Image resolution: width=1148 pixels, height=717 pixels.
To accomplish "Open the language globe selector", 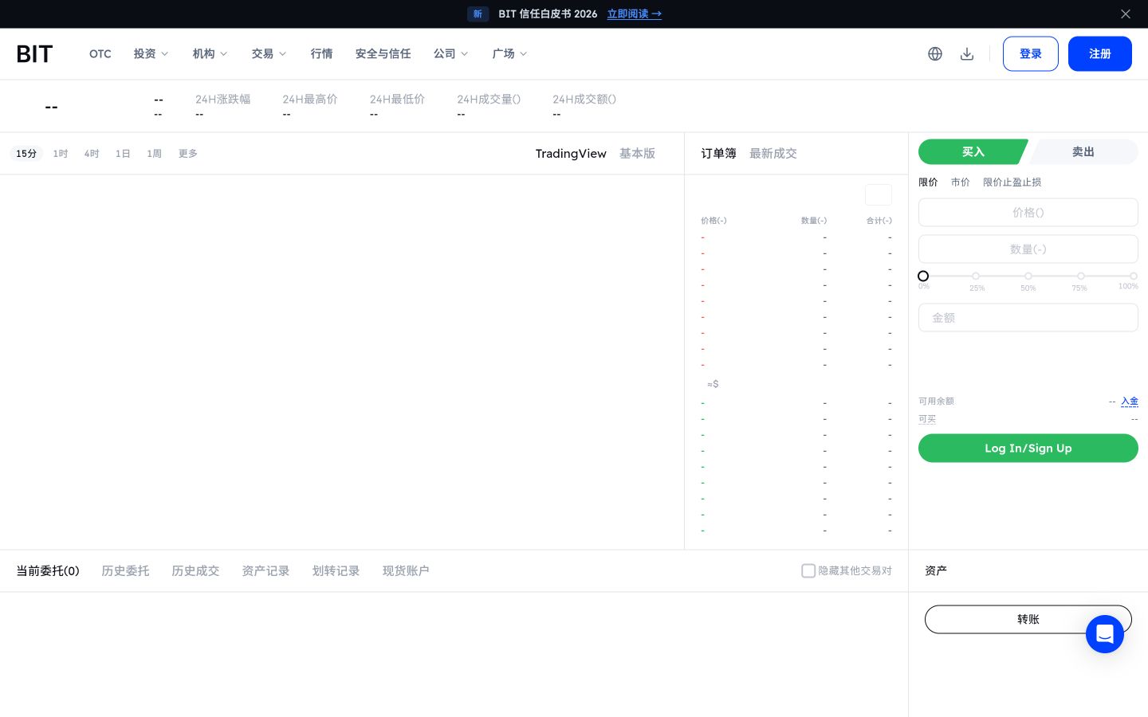I will click(x=935, y=54).
